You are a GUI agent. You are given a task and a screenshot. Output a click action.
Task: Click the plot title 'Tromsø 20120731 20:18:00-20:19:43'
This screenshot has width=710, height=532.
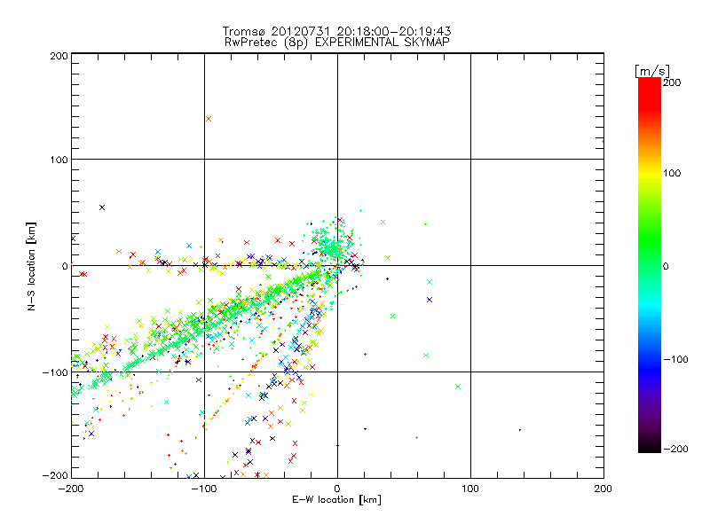pos(336,31)
